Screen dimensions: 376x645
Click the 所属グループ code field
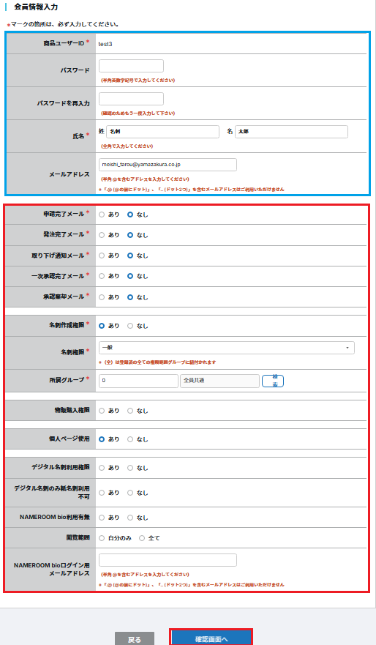pyautogui.click(x=138, y=381)
